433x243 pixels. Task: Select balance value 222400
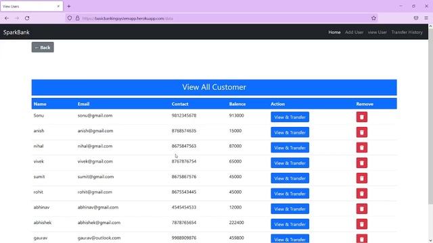(236, 223)
